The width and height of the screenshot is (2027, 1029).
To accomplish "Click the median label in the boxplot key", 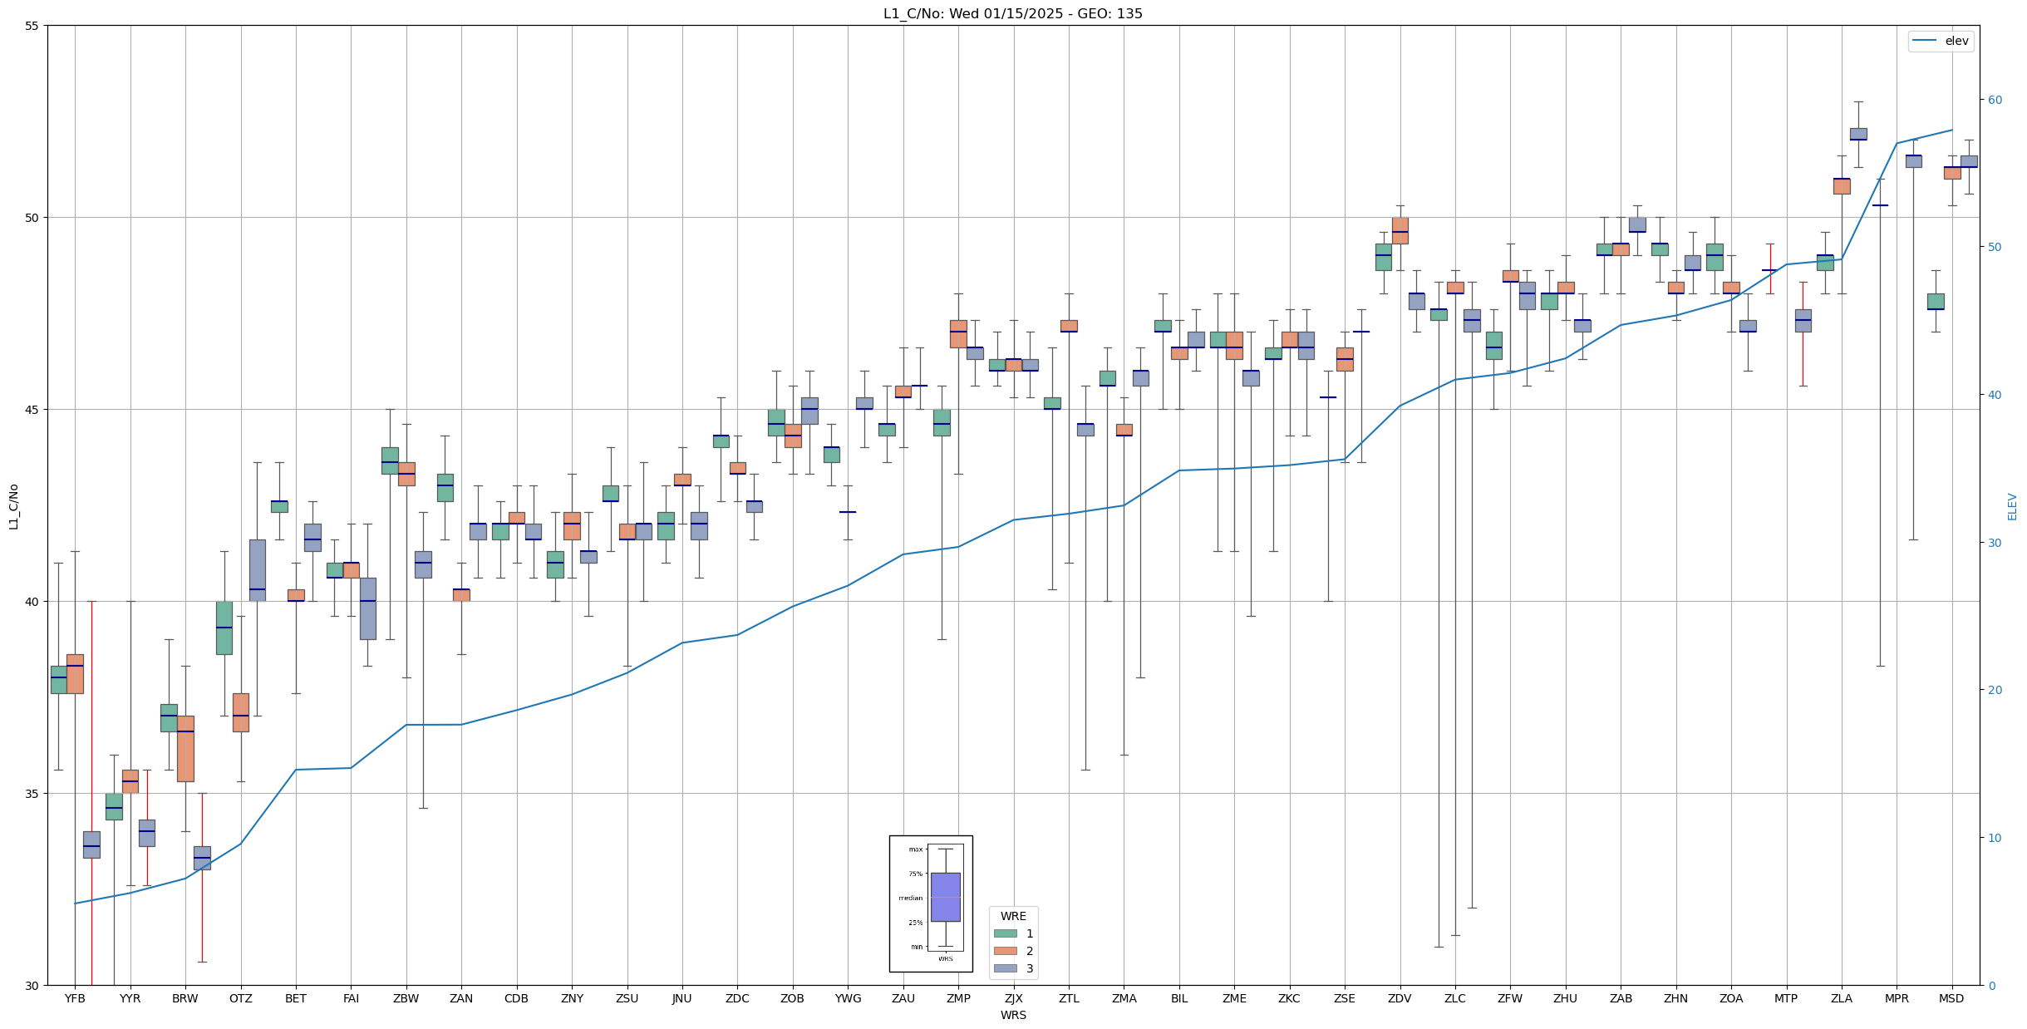I will click(x=910, y=898).
